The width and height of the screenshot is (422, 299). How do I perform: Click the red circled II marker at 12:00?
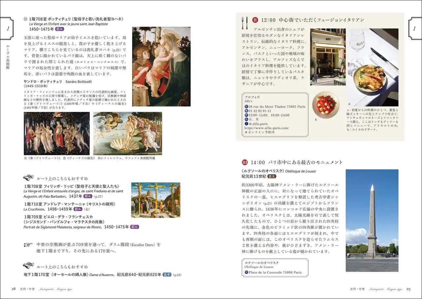click(x=255, y=20)
